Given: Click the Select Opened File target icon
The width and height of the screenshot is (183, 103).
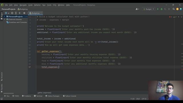Looking at the screenshot, I should click(12, 13).
